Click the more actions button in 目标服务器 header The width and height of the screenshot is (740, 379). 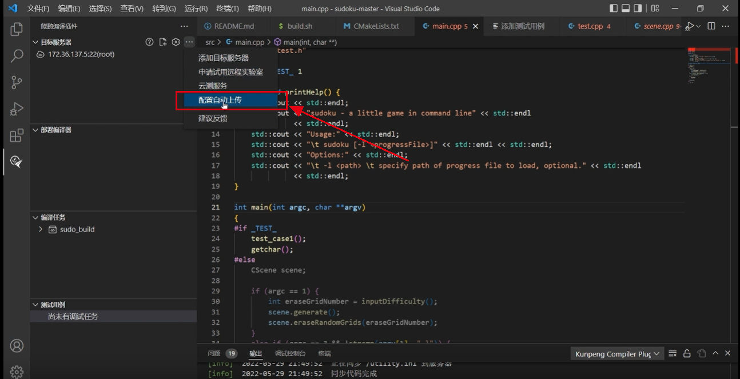tap(189, 42)
